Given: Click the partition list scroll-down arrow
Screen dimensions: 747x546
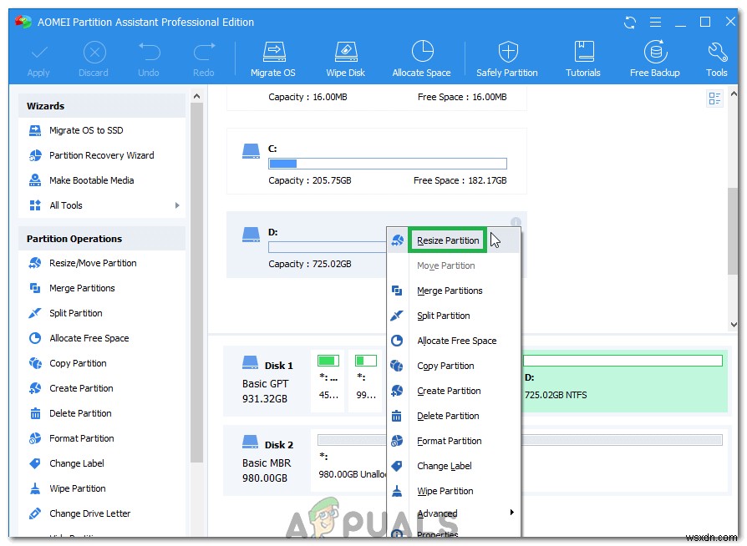Looking at the screenshot, I should (x=734, y=325).
